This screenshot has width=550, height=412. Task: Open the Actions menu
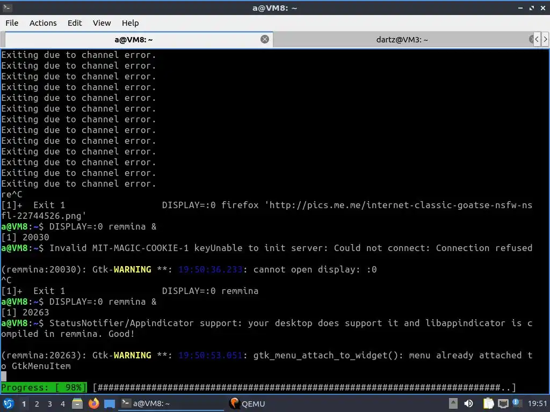pos(43,23)
